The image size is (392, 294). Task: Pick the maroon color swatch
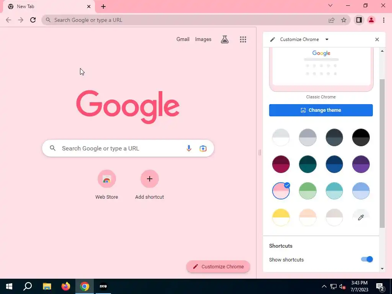pyautogui.click(x=281, y=164)
